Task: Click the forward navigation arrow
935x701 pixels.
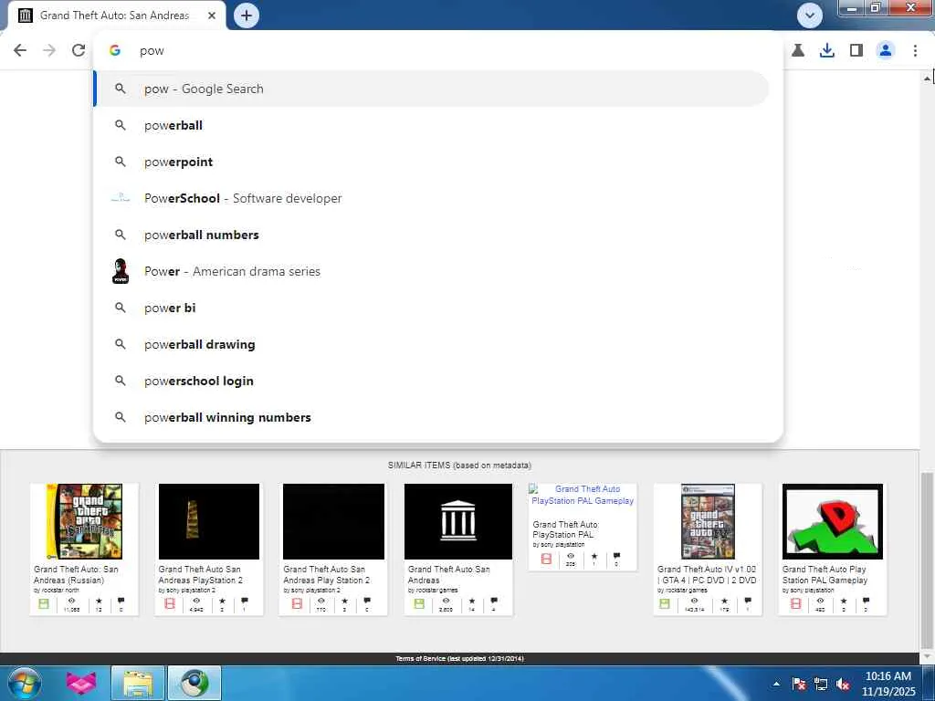Action: click(49, 50)
